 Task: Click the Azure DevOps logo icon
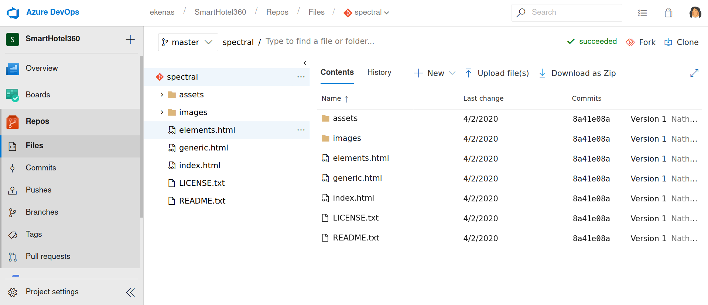click(13, 13)
